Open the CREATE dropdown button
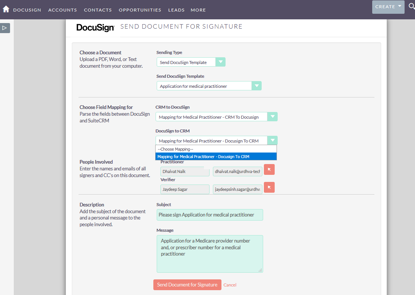 pyautogui.click(x=388, y=7)
